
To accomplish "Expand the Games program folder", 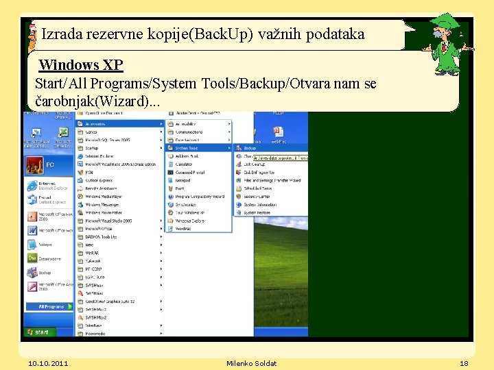I will [119, 132].
